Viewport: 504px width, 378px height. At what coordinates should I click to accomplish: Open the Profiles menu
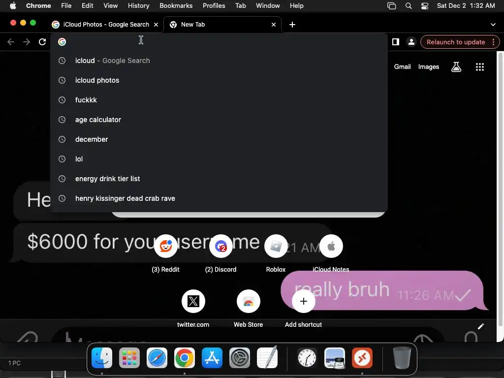click(214, 6)
